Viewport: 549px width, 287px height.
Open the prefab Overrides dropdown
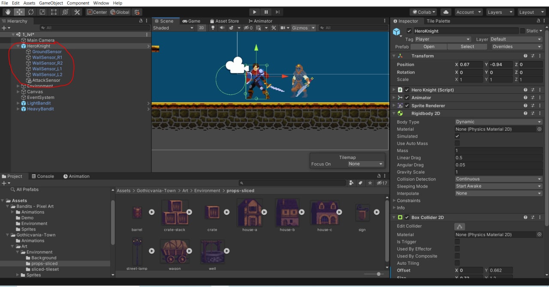(516, 47)
